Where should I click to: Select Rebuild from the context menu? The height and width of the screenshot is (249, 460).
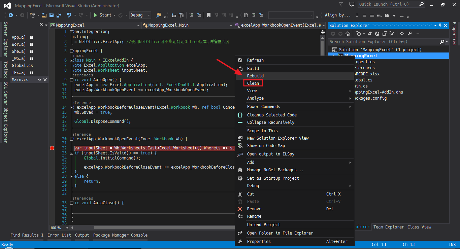255,76
